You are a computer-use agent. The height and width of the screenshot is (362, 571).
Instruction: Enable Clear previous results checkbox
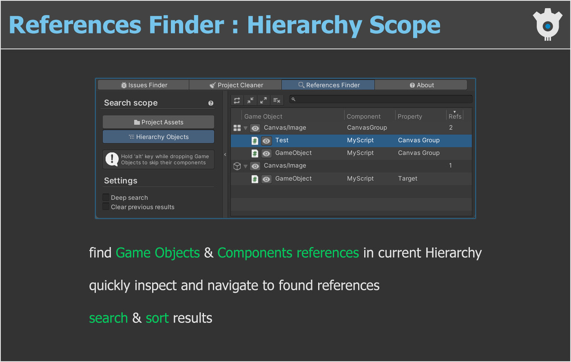click(106, 207)
